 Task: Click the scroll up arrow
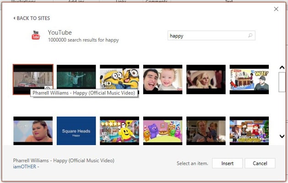coord(282,68)
